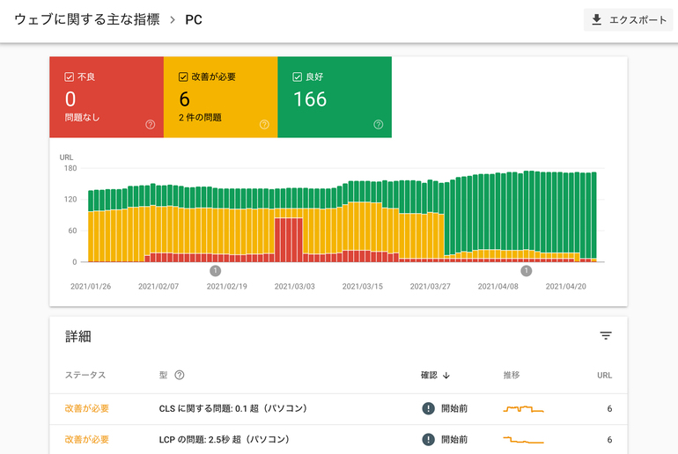Toggle the 良好 checkbox
This screenshot has height=454, width=678.
coord(297,77)
